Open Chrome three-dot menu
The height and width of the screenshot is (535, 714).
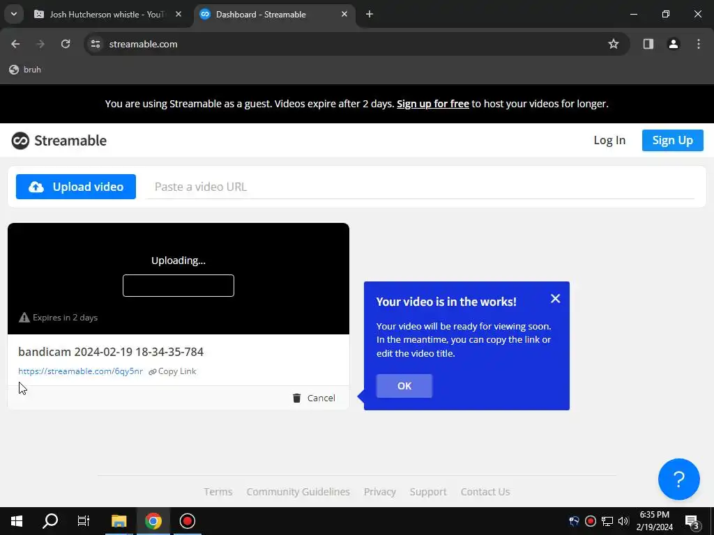(699, 44)
